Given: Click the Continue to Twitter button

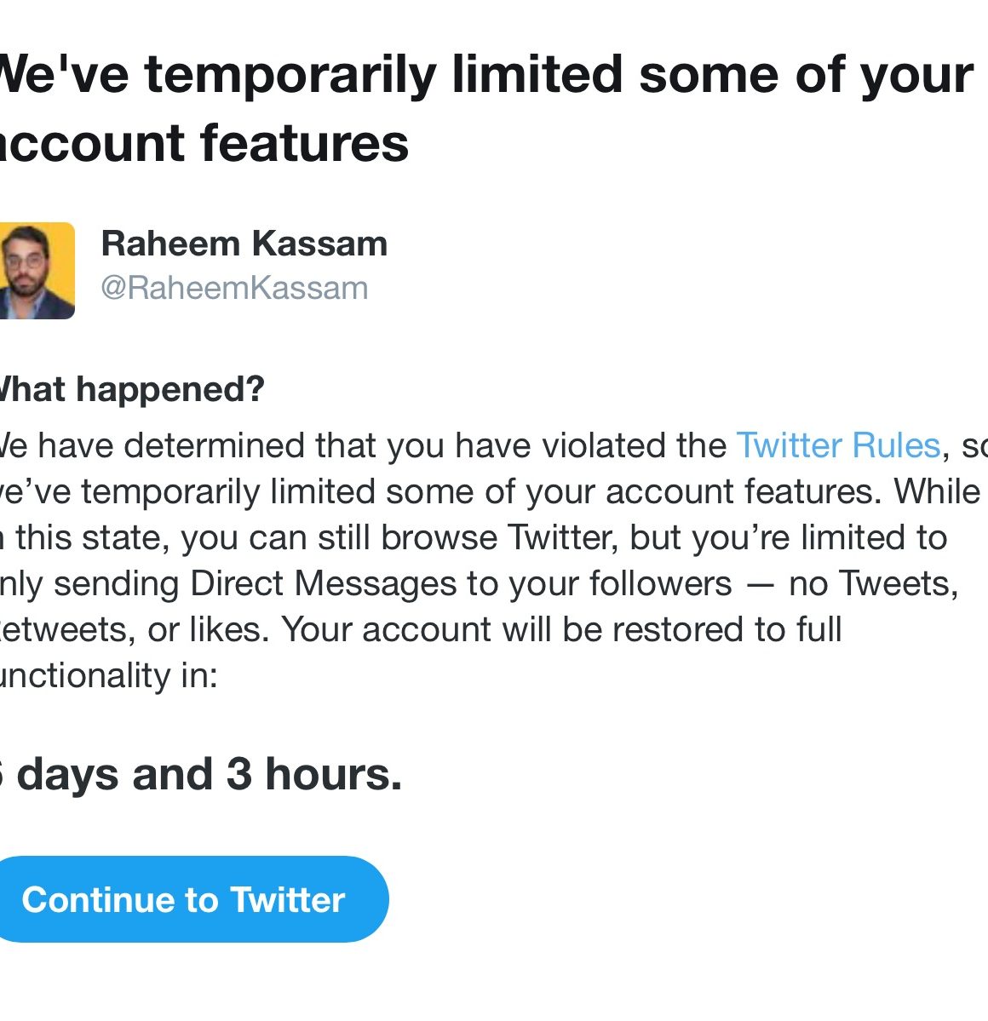Looking at the screenshot, I should [x=183, y=899].
